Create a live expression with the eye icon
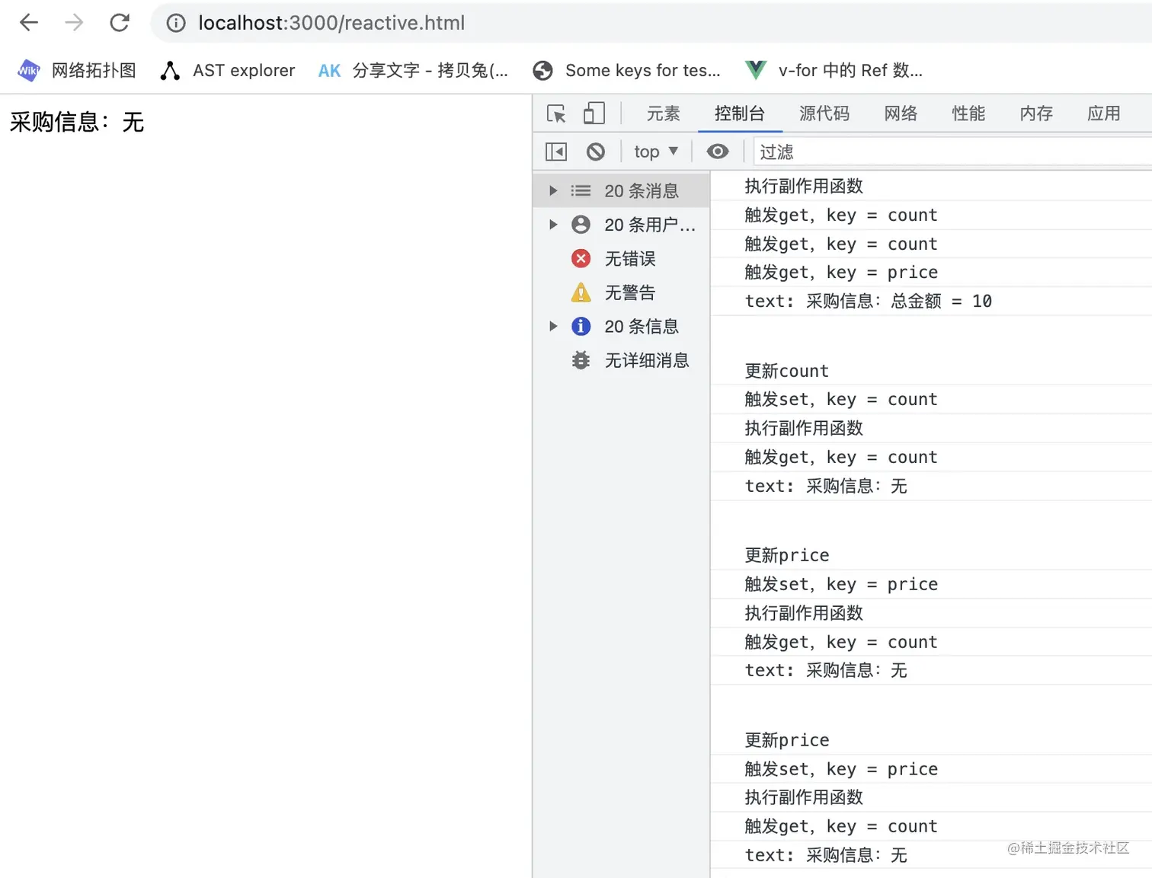The width and height of the screenshot is (1152, 878). tap(717, 152)
